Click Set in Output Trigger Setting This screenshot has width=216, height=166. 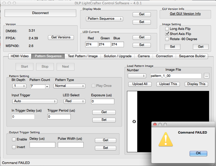tap(105, 148)
